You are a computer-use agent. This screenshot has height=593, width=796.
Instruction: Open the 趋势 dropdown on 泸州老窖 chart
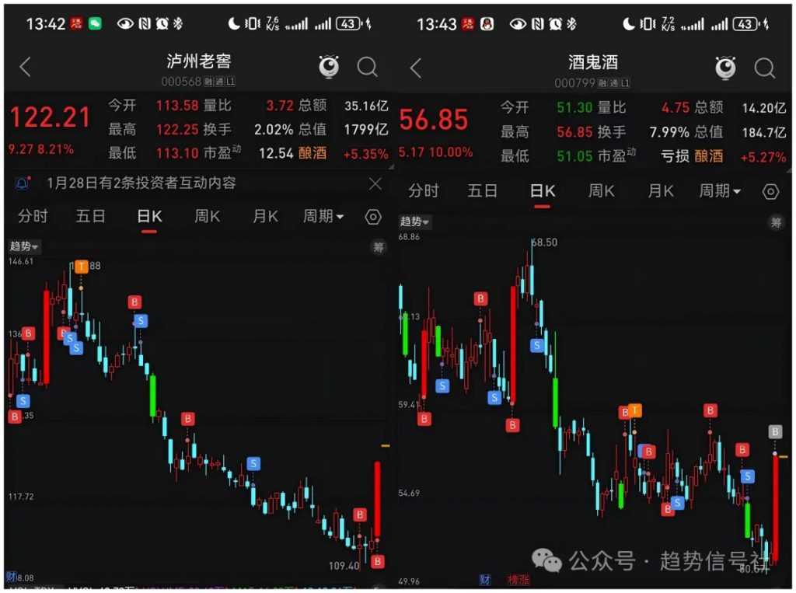coord(23,246)
